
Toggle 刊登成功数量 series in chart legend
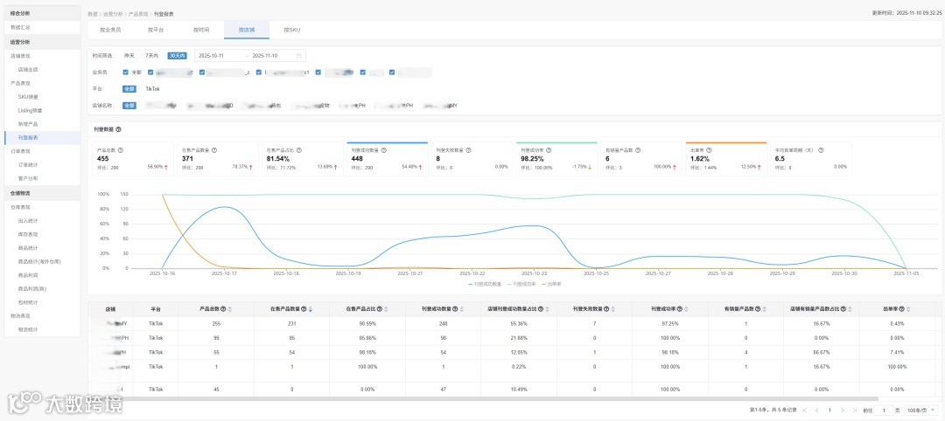(485, 283)
